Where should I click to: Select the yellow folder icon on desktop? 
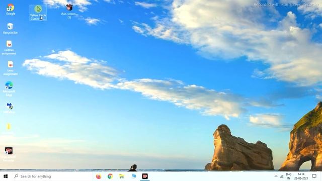pyautogui.click(x=9, y=127)
